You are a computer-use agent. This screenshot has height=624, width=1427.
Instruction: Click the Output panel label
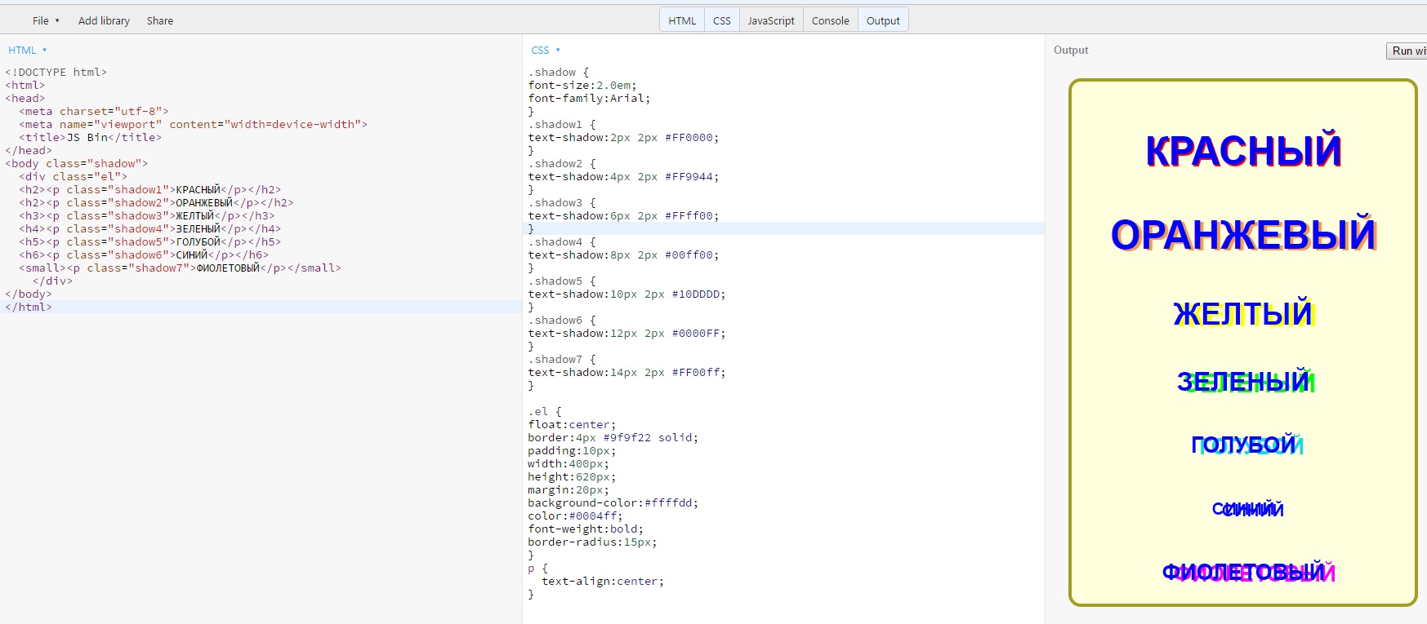click(x=1071, y=50)
